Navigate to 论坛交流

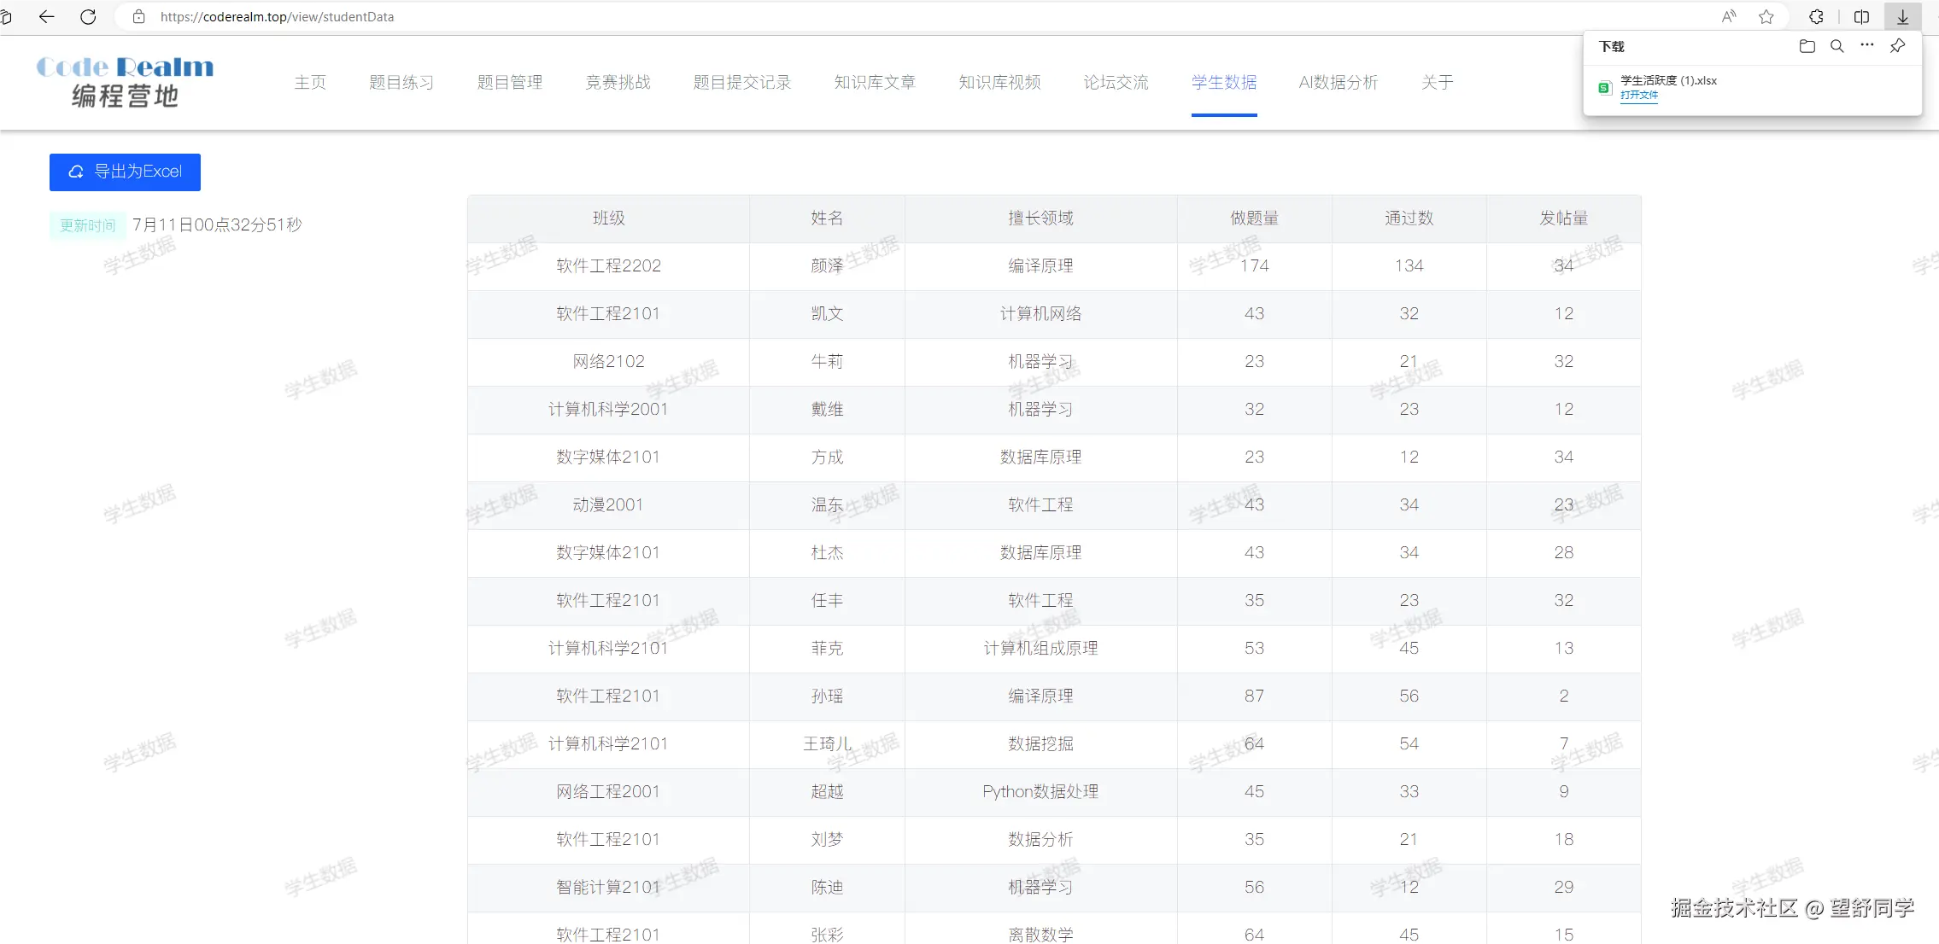[x=1116, y=82]
